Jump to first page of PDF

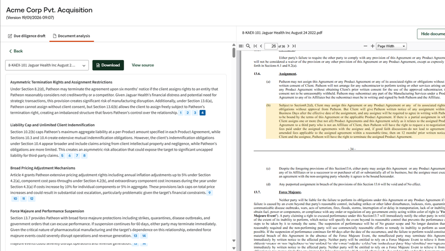click(256, 46)
